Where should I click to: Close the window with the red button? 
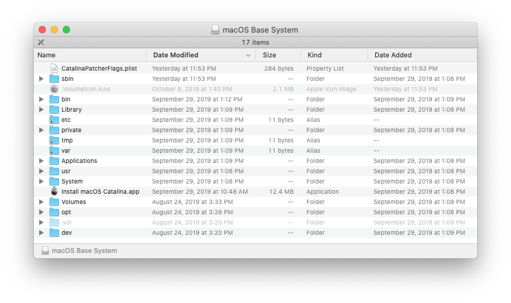pyautogui.click(x=42, y=30)
